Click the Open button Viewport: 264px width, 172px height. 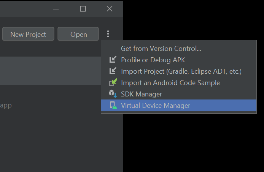coord(78,34)
